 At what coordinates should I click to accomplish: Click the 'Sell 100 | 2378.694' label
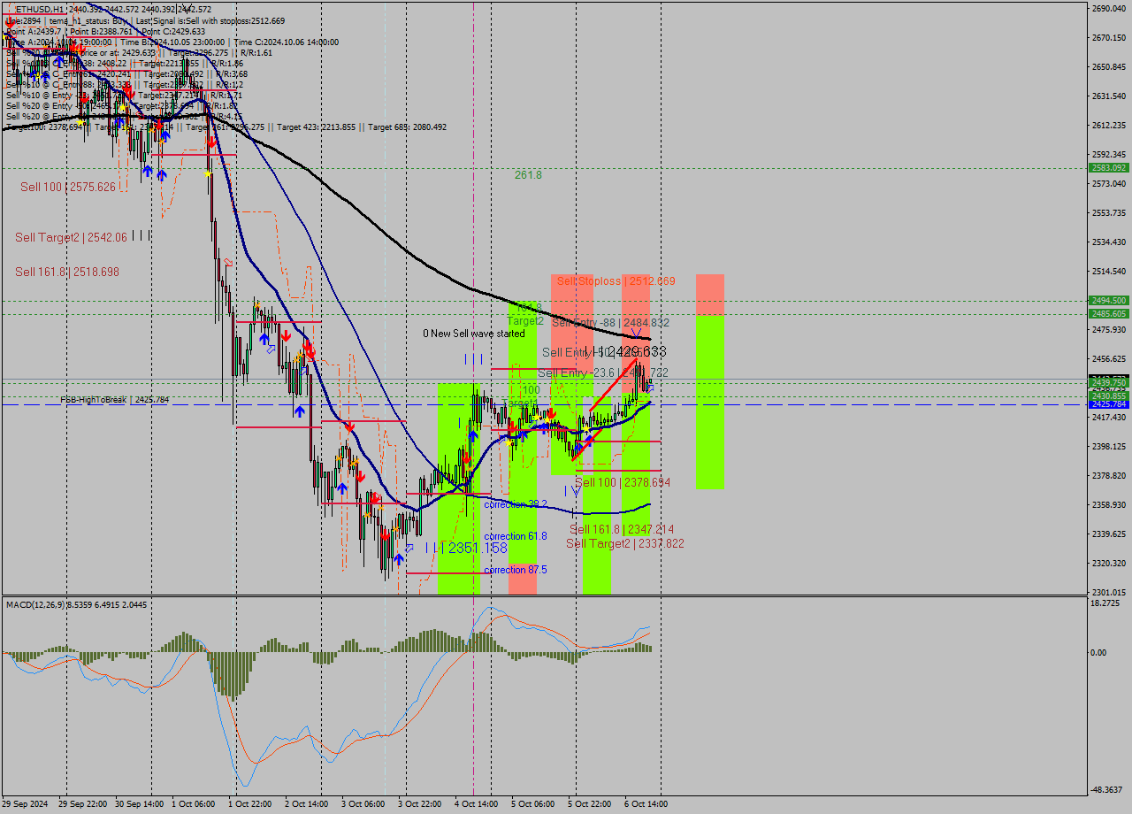(x=623, y=482)
